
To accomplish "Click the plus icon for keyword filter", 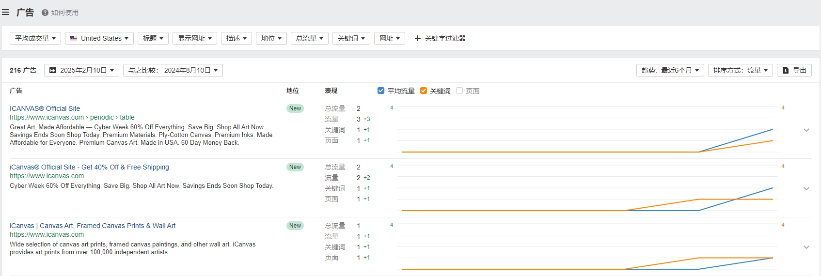I will 418,38.
